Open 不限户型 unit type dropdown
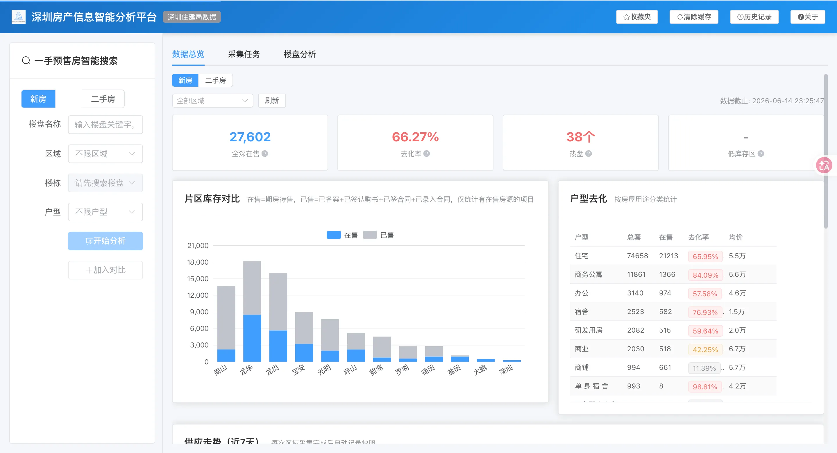The image size is (837, 453). (105, 212)
